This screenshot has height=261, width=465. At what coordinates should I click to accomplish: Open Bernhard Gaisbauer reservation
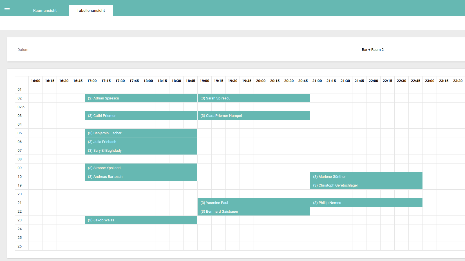253,212
